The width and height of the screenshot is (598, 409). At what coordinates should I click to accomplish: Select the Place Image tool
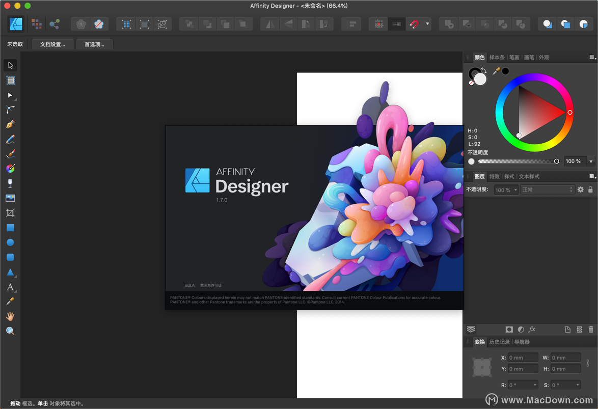[x=10, y=198]
